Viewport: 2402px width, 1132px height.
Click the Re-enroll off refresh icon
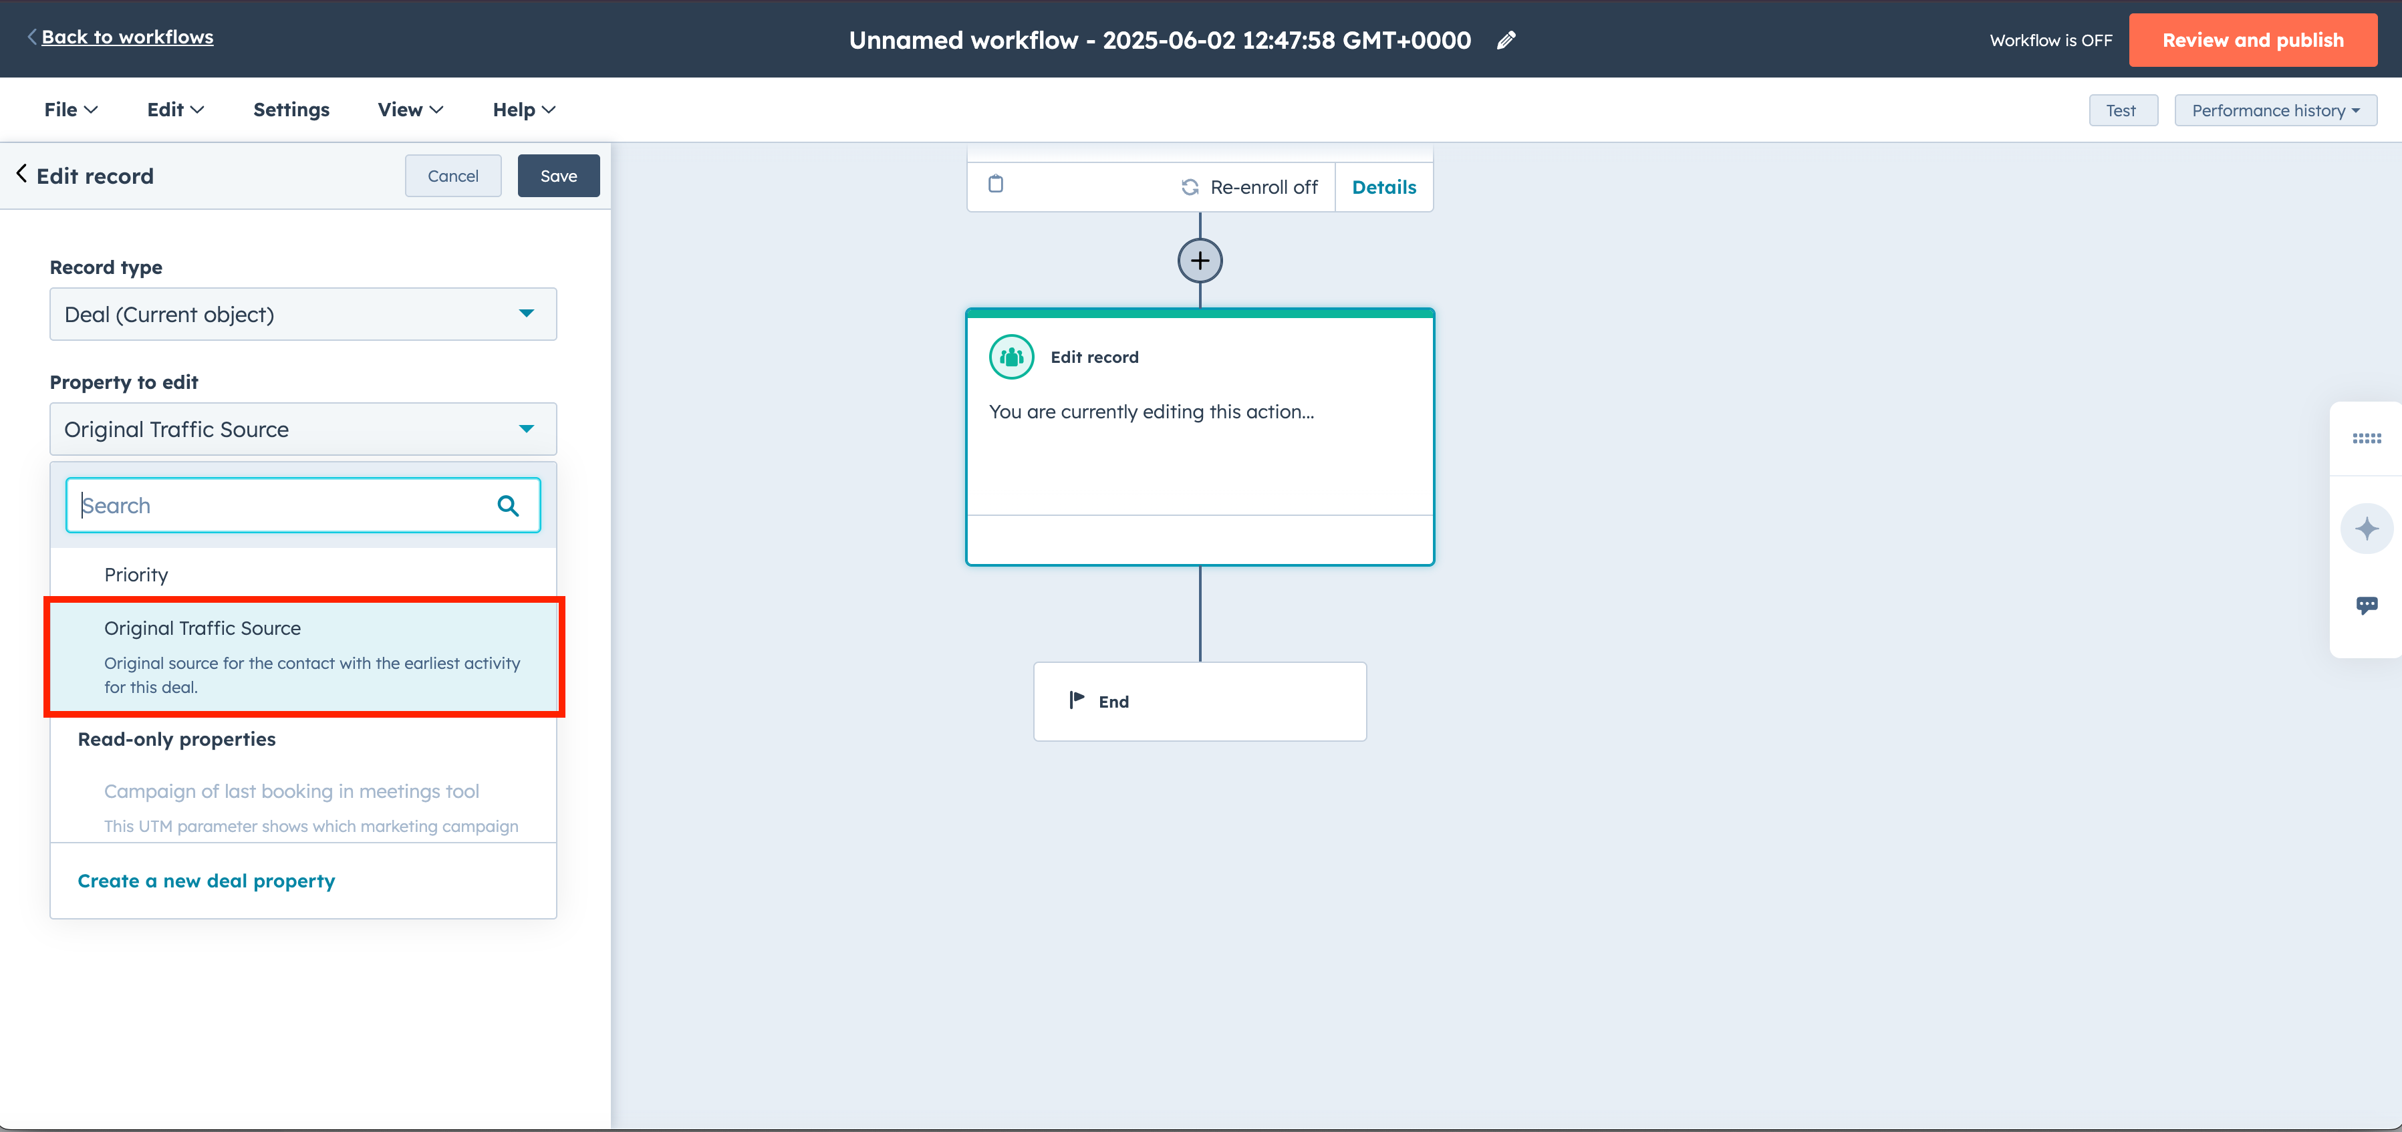[1190, 187]
